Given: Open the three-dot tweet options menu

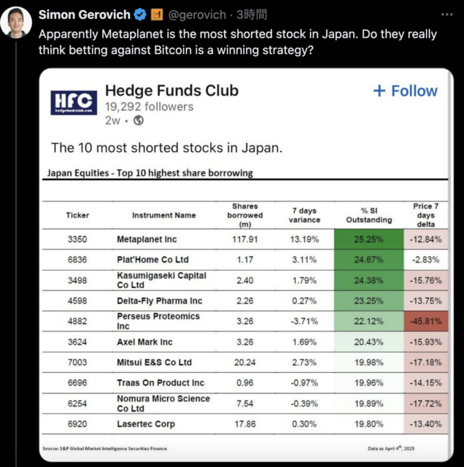Looking at the screenshot, I should coord(446,15).
